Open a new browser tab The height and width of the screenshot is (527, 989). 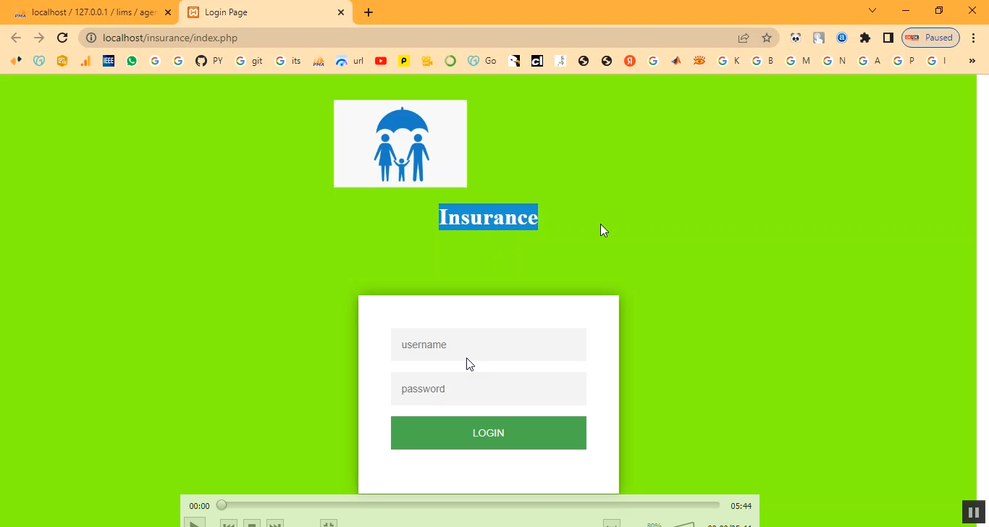click(369, 12)
